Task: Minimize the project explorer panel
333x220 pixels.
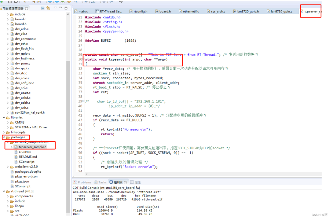Action: point(61,8)
